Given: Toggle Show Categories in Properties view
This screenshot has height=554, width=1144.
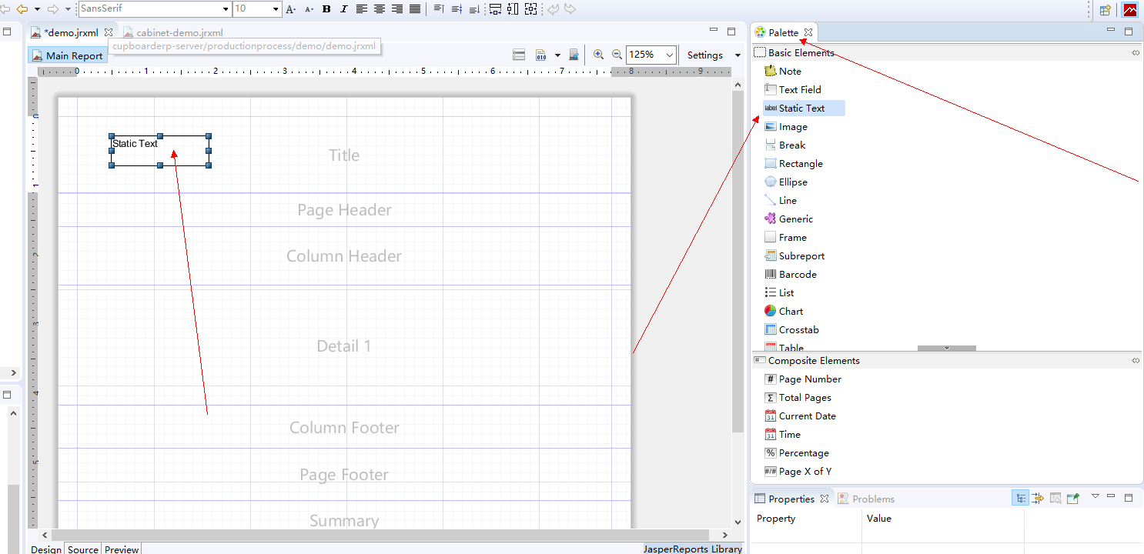Looking at the screenshot, I should coord(1019,499).
